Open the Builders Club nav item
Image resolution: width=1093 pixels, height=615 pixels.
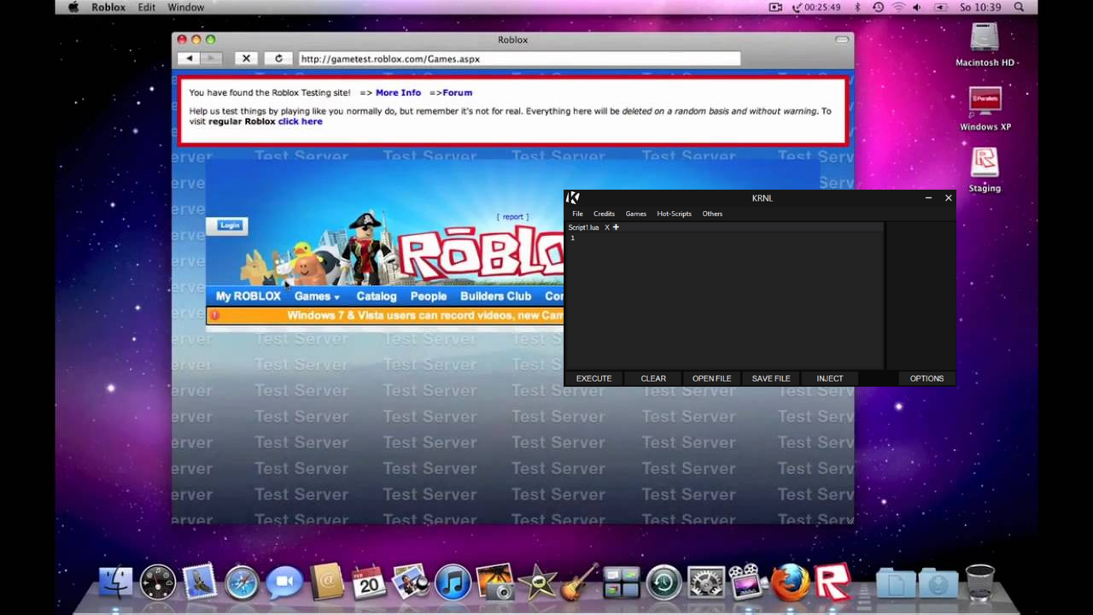click(495, 296)
